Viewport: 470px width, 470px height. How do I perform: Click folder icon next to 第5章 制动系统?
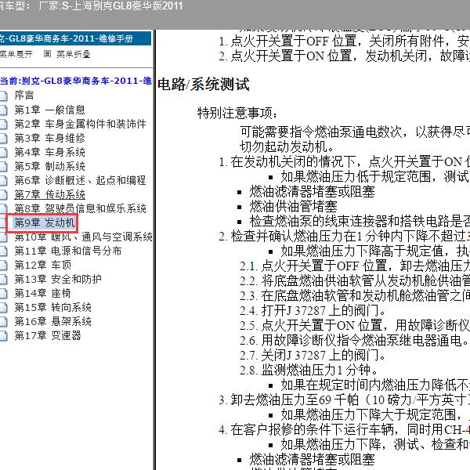pos(3,166)
